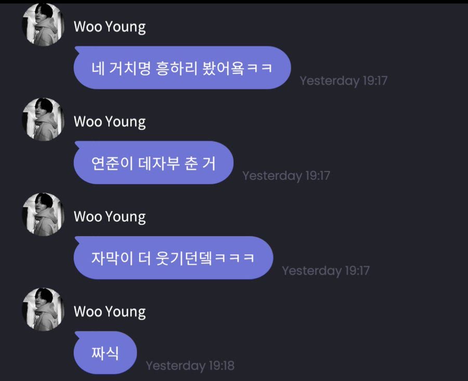Select the name Woo Young above 짜식 message
This screenshot has height=381, width=468.
pos(110,312)
